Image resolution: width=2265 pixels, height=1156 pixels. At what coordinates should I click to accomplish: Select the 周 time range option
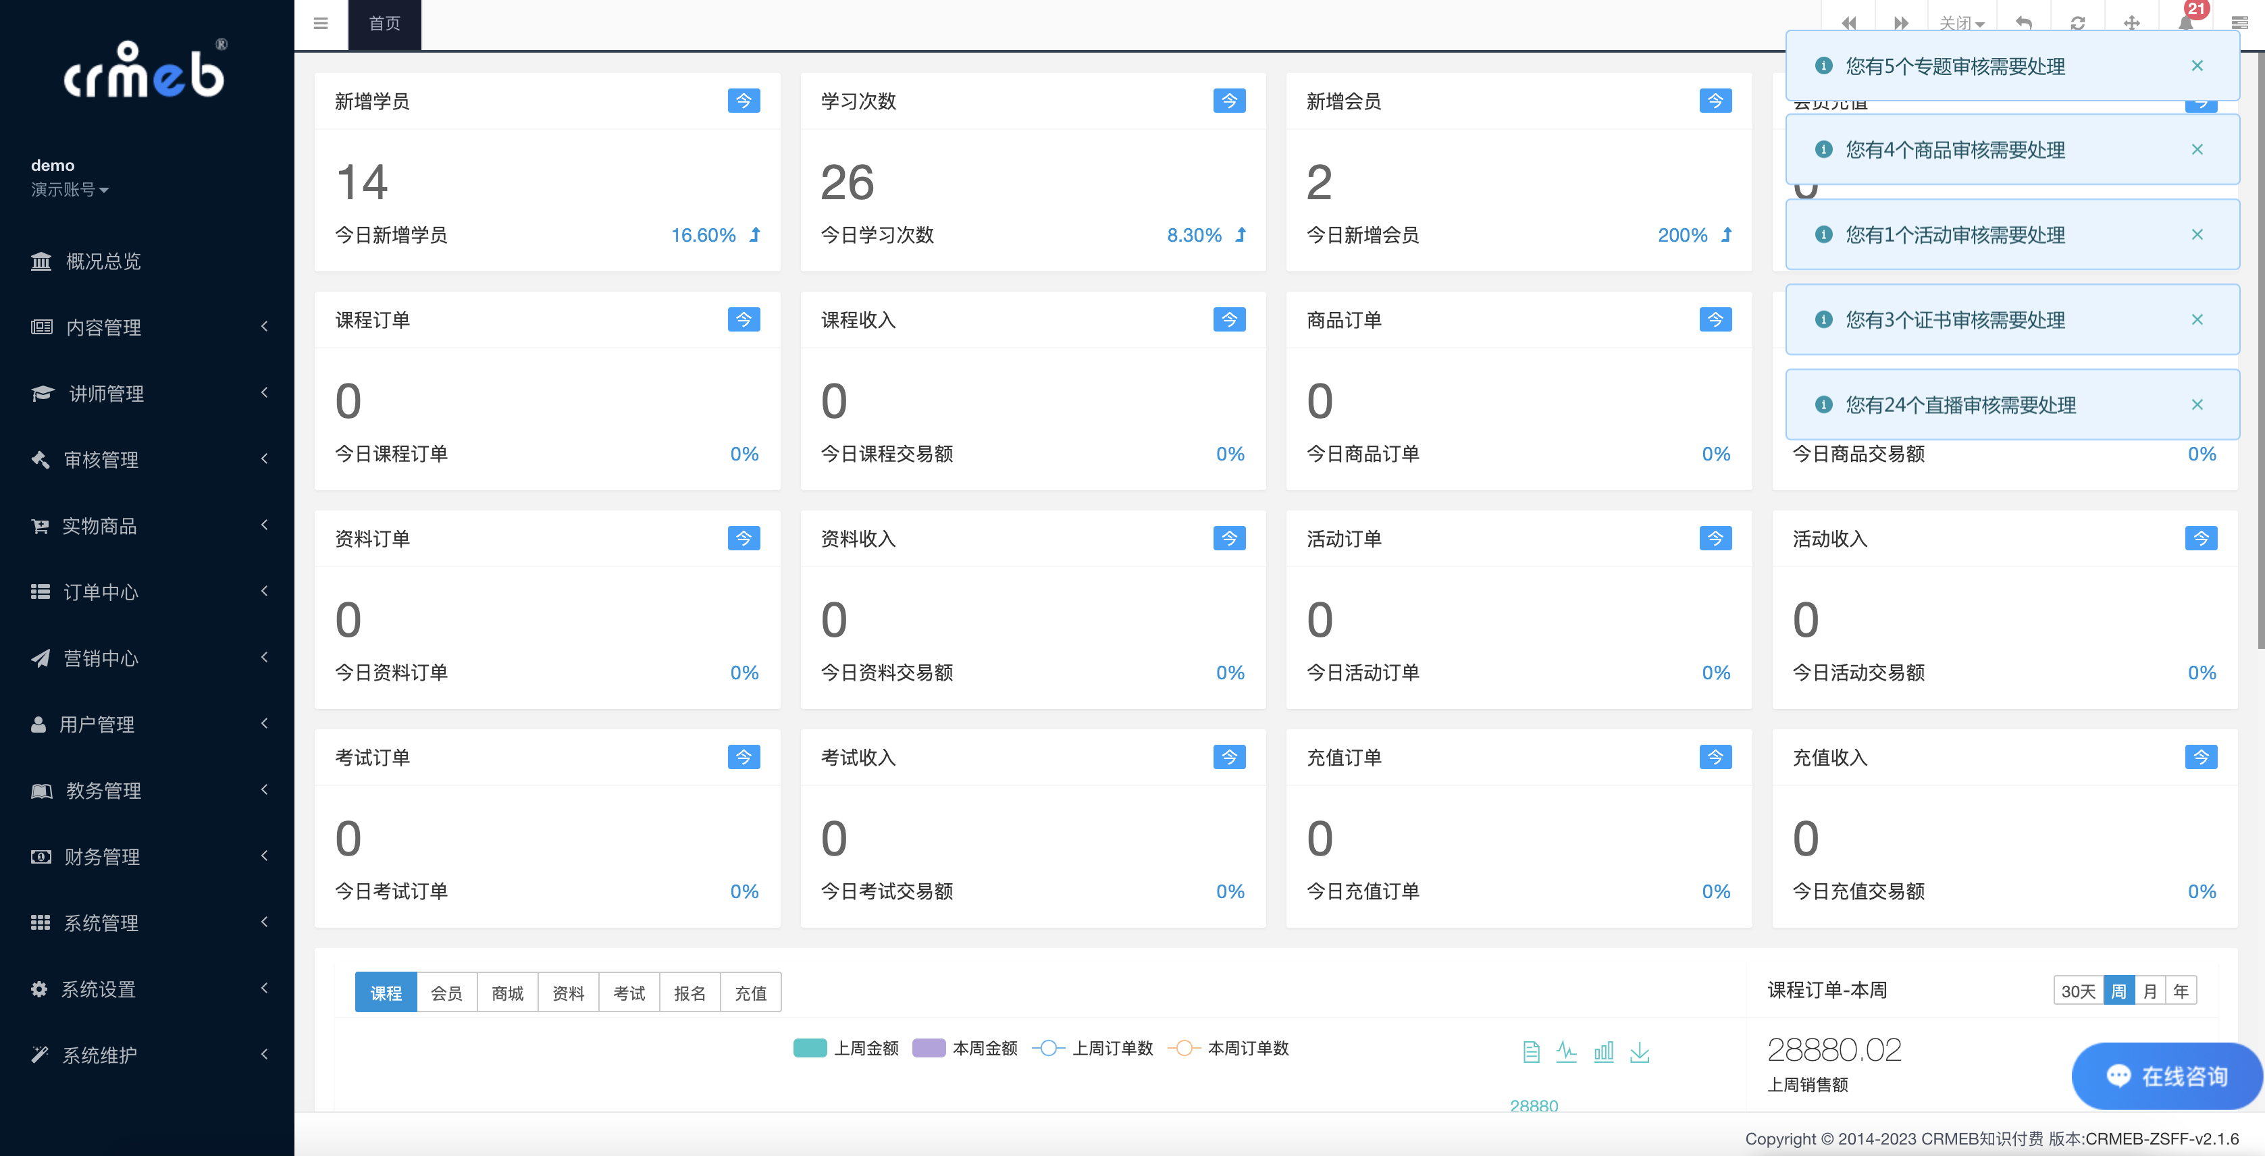coord(2119,992)
